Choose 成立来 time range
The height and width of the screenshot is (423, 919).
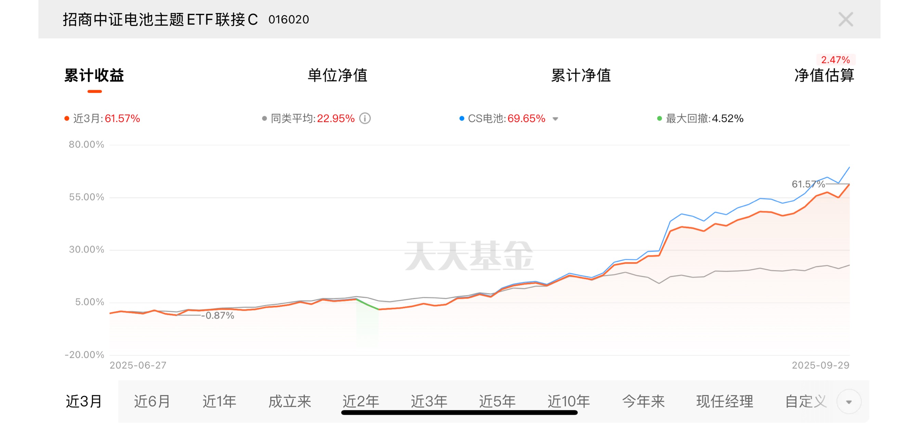[x=289, y=401]
